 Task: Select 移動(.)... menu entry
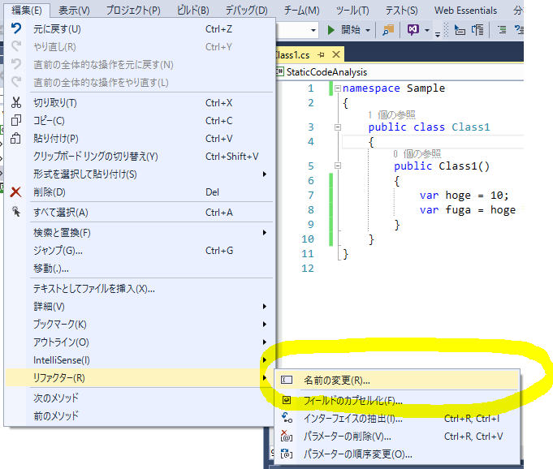[x=140, y=269]
